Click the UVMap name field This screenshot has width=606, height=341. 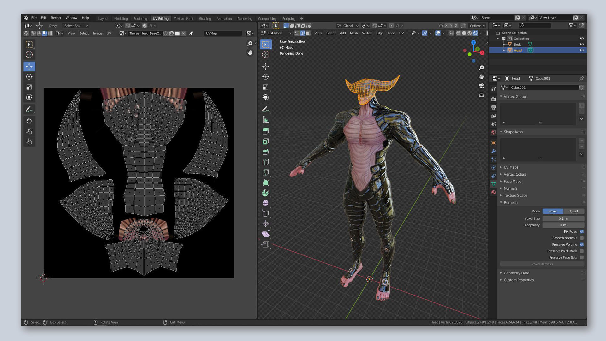(223, 33)
